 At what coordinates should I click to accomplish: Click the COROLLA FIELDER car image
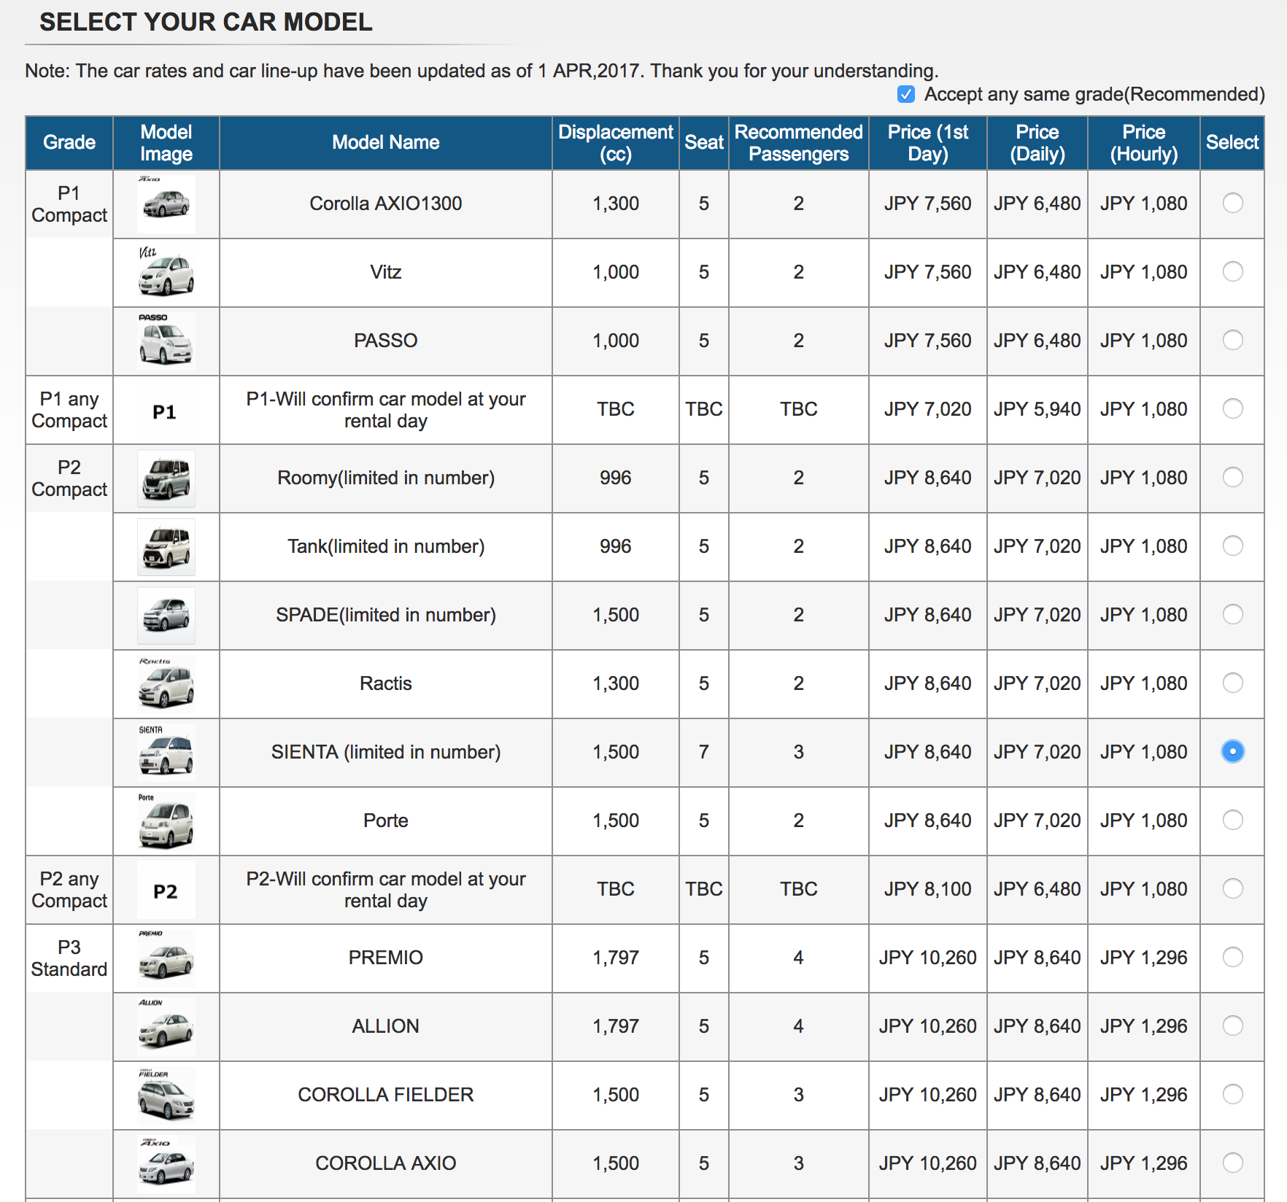(x=166, y=1095)
